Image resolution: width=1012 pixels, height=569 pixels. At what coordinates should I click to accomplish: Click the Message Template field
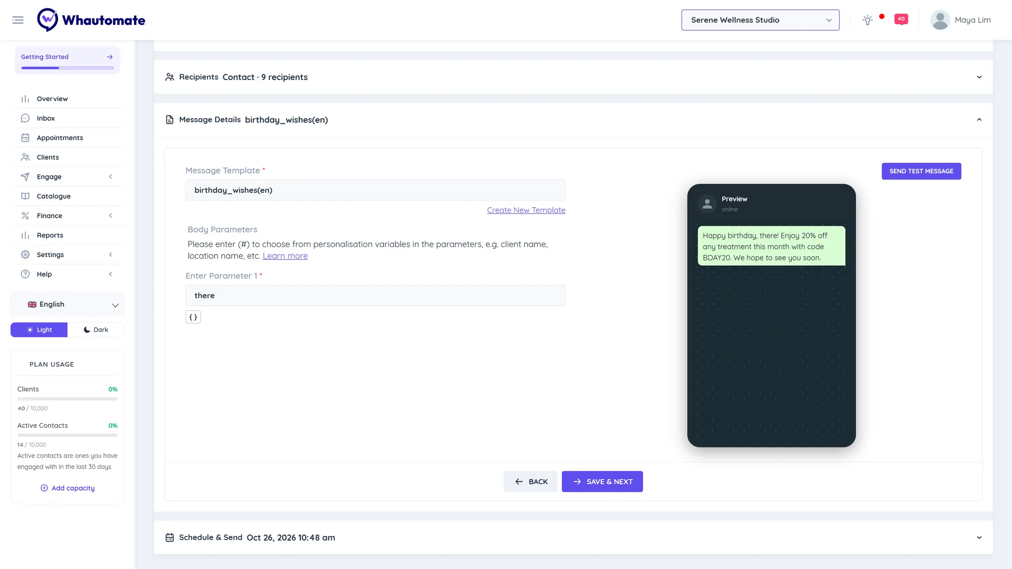pyautogui.click(x=375, y=190)
